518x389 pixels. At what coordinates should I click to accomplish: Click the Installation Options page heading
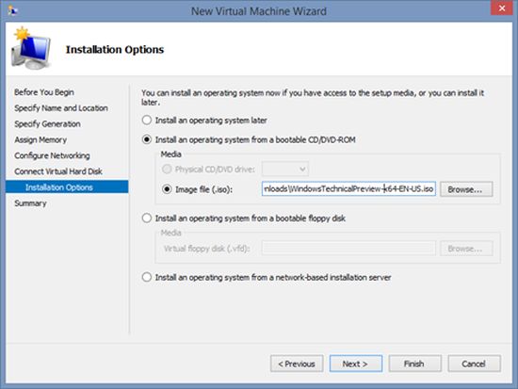click(115, 50)
